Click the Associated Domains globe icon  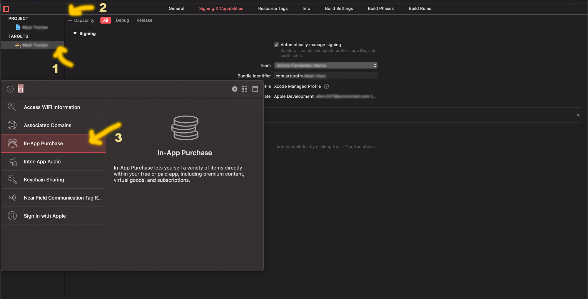pyautogui.click(x=12, y=125)
